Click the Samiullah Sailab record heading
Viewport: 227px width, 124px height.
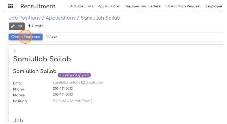(x=42, y=59)
